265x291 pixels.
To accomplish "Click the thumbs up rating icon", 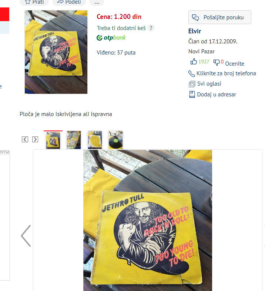I will 194,62.
